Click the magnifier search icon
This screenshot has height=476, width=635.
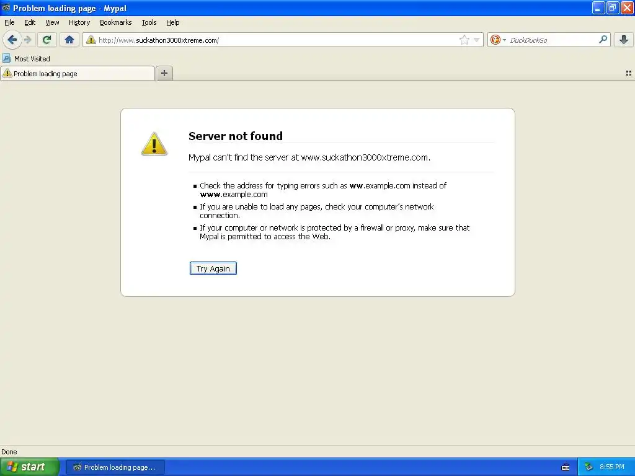603,39
